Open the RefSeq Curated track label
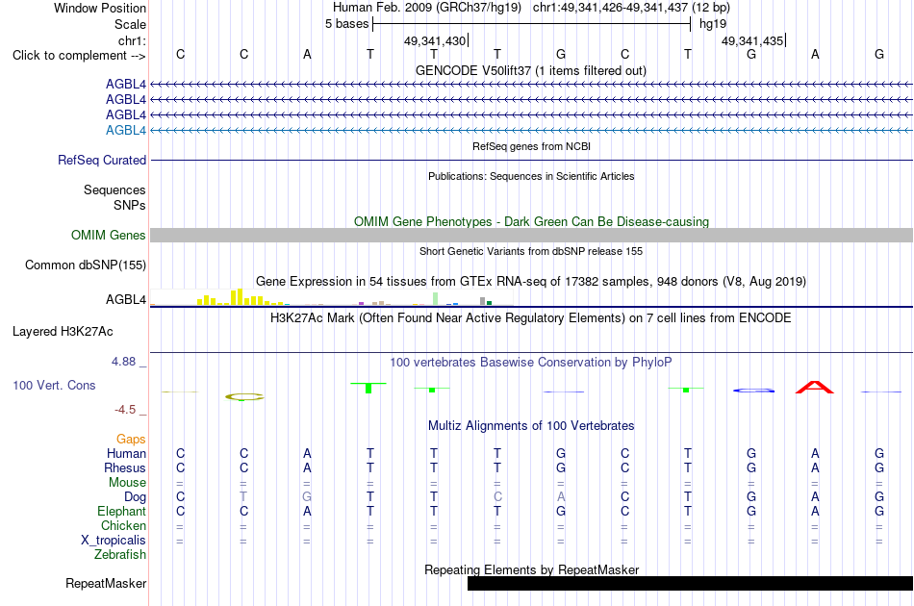This screenshot has height=606, width=914. (102, 161)
